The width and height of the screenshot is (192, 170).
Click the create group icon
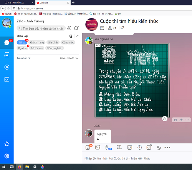(76, 28)
